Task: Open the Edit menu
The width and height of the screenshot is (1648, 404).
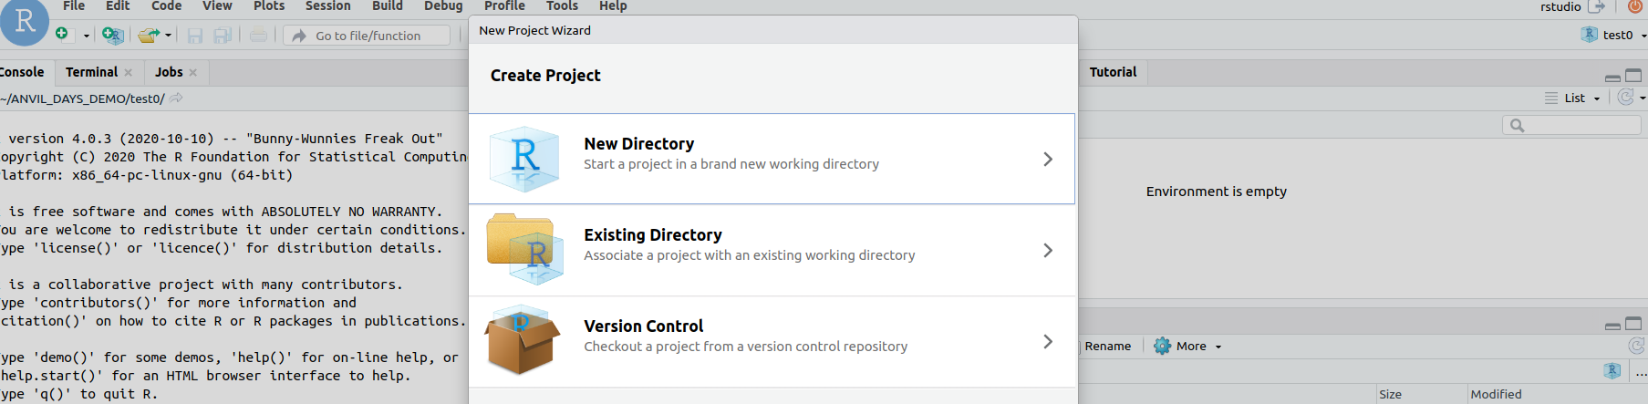Action: 118,6
